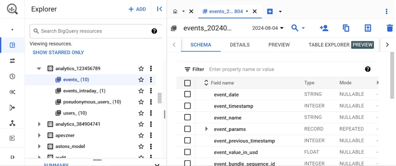Star the pseudonymous_users_ (10) table

(x=141, y=102)
